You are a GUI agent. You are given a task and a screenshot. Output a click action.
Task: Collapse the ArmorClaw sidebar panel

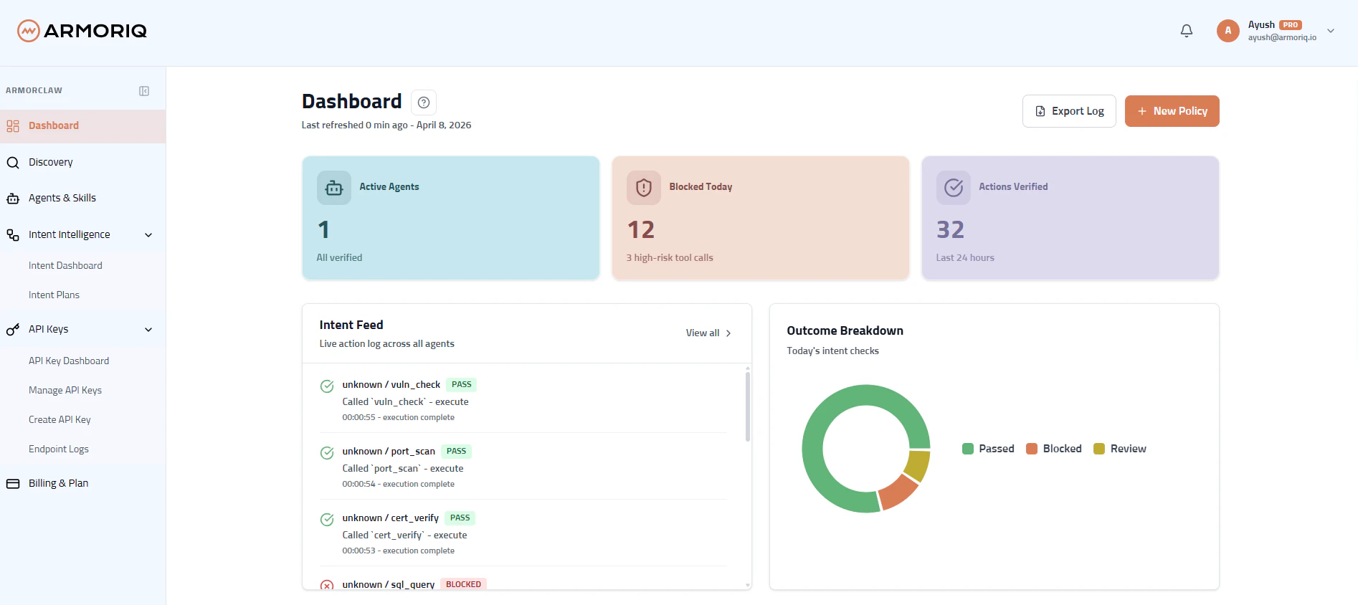click(144, 91)
